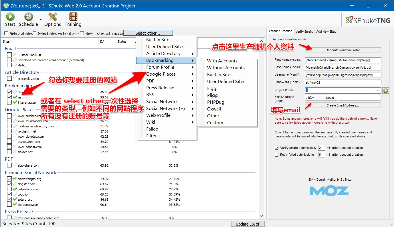This screenshot has width=394, height=227.
Task: Click the Sites column header
Action: (50, 42)
